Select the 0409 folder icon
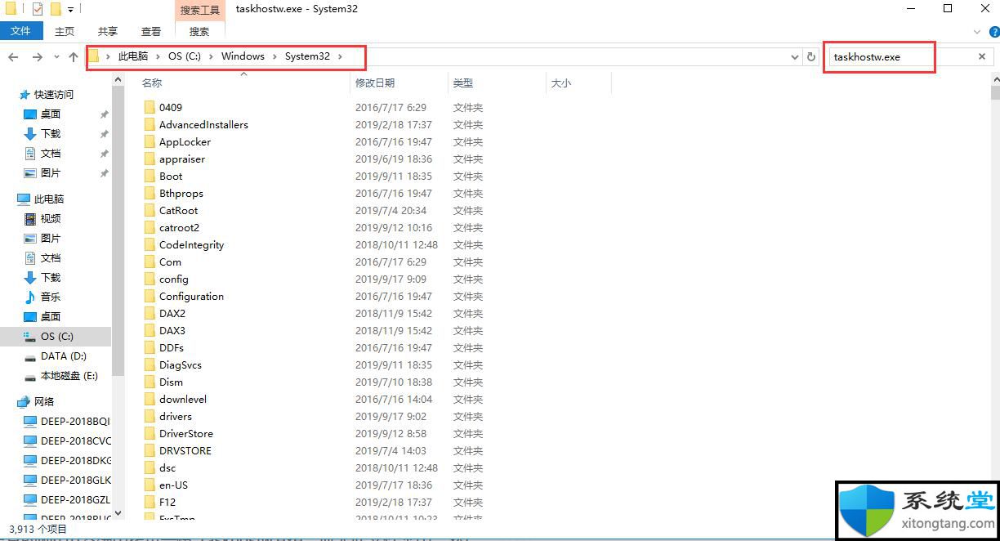Image resolution: width=1000 pixels, height=541 pixels. click(x=150, y=108)
